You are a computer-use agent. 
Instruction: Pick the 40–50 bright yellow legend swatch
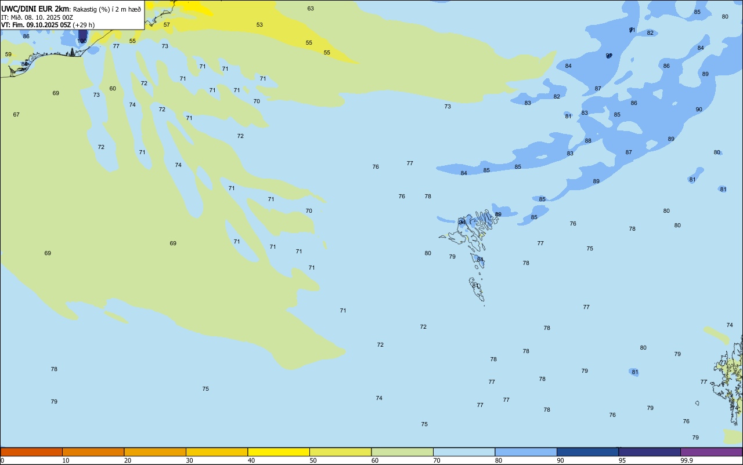279,452
